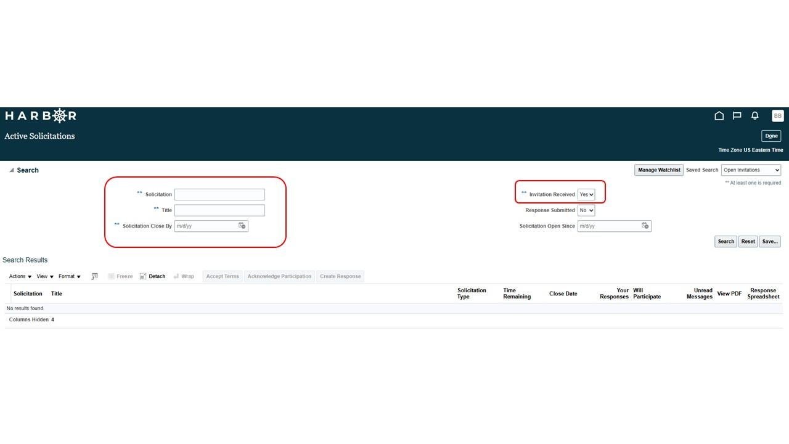
Task: Click Solicitation Type column header
Action: pyautogui.click(x=472, y=294)
